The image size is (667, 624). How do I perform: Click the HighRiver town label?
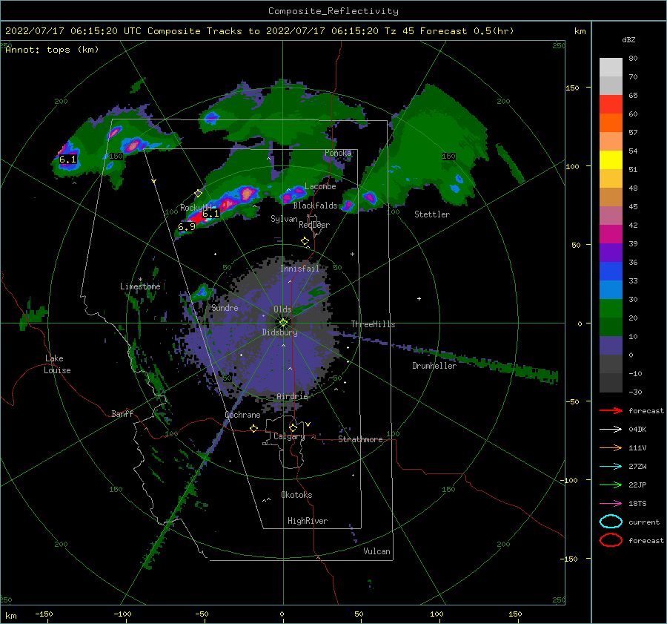pyautogui.click(x=308, y=521)
